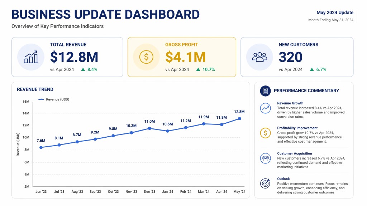367x206 pixels.
Task: Select the Mar '24 data point on chart
Action: [204, 124]
